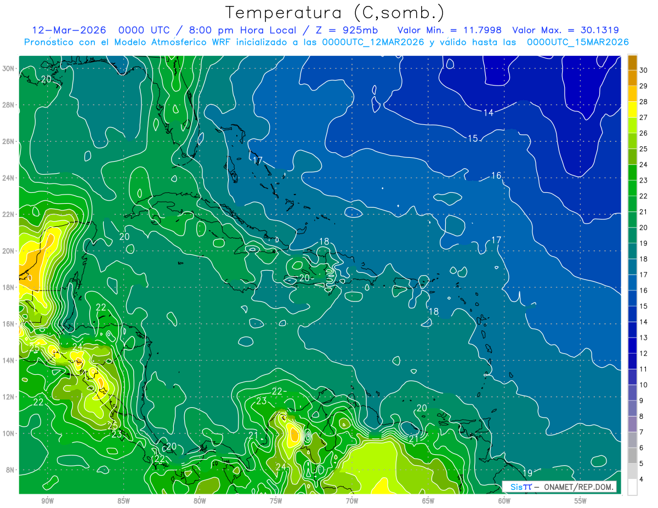Screen dimensions: 658x508
Task: Pick the orange legend swatch between 29 and 30
Action: pos(632,78)
